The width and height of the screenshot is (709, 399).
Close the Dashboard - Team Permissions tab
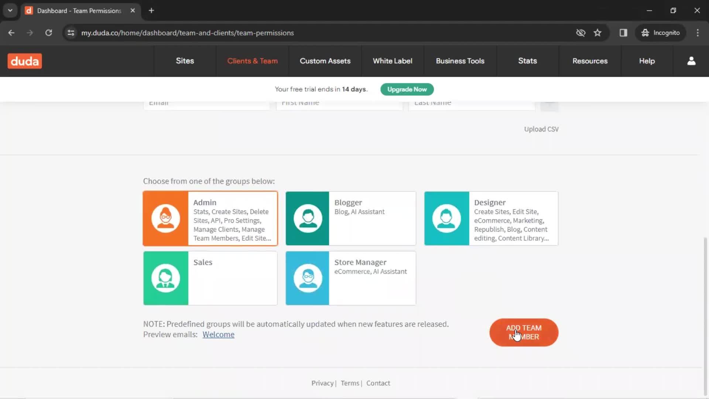pos(133,11)
